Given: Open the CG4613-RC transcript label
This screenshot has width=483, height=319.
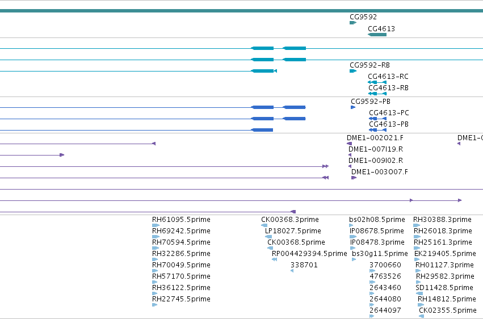Looking at the screenshot, I should click(x=388, y=77).
